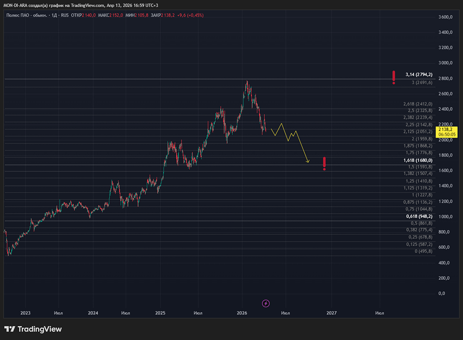The image size is (463, 340).
Task: Click the 2025 year label on time axis
Action: pos(160,313)
